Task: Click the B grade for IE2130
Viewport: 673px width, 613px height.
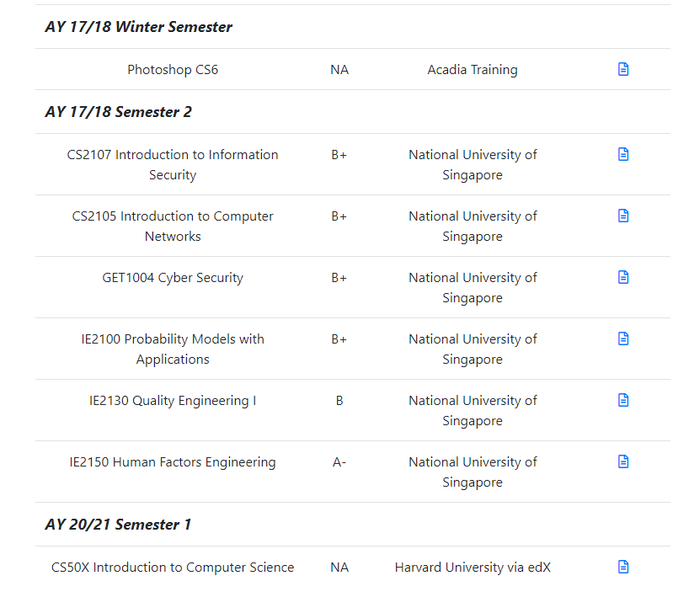Action: coord(339,400)
